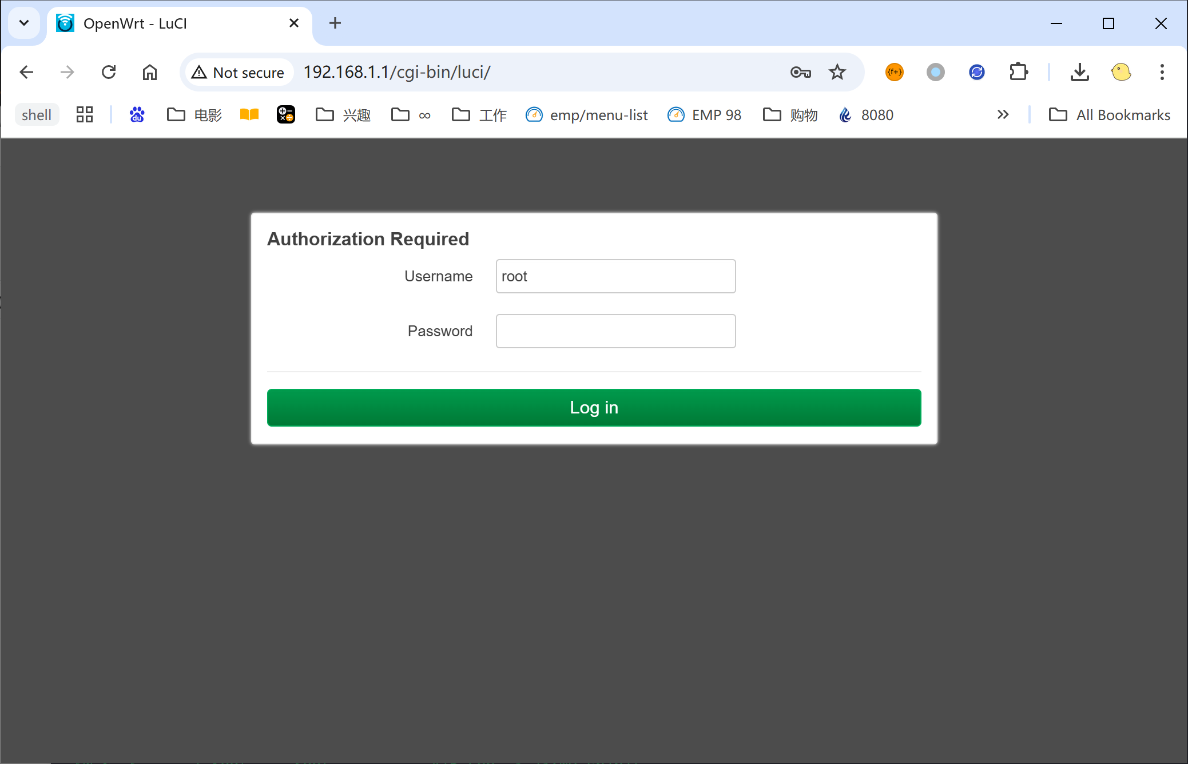Open a new tab with plus button

[335, 23]
